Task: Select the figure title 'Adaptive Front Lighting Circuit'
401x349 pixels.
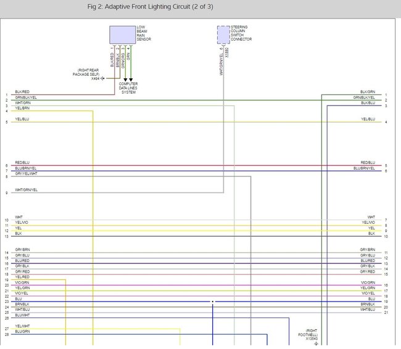Action: click(147, 7)
